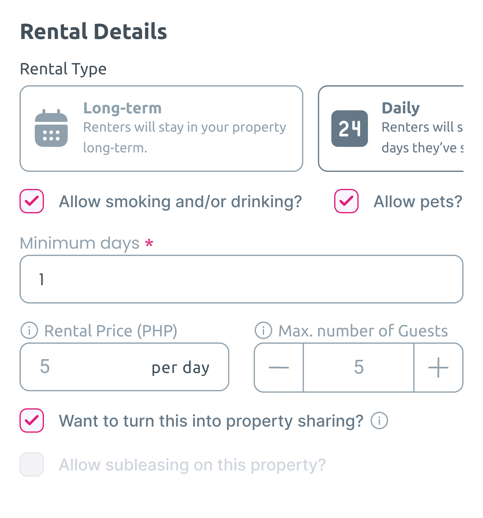Uncheck the property sharing checkbox

pos(32,420)
